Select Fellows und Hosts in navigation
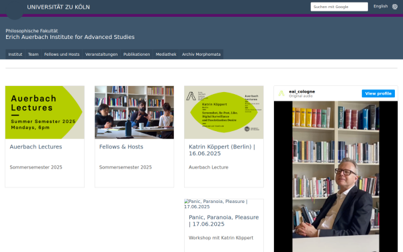The width and height of the screenshot is (403, 252). coord(62,54)
